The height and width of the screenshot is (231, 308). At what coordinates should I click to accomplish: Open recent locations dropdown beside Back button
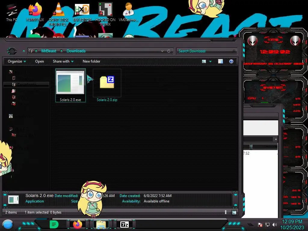[x=24, y=51]
